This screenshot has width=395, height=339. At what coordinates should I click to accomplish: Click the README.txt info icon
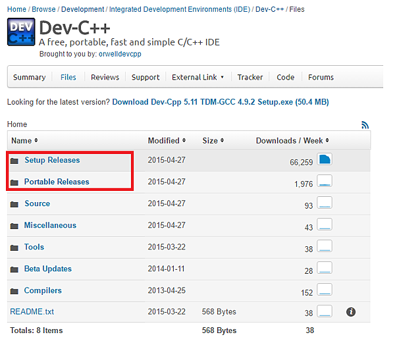coord(351,312)
